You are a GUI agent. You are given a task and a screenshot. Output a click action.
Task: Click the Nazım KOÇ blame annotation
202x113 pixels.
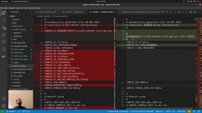pos(118,111)
